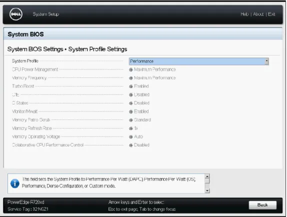Viewport: 287px width, 217px height.
Task: Click the System Profile dropdown arrow
Action: [x=266, y=61]
